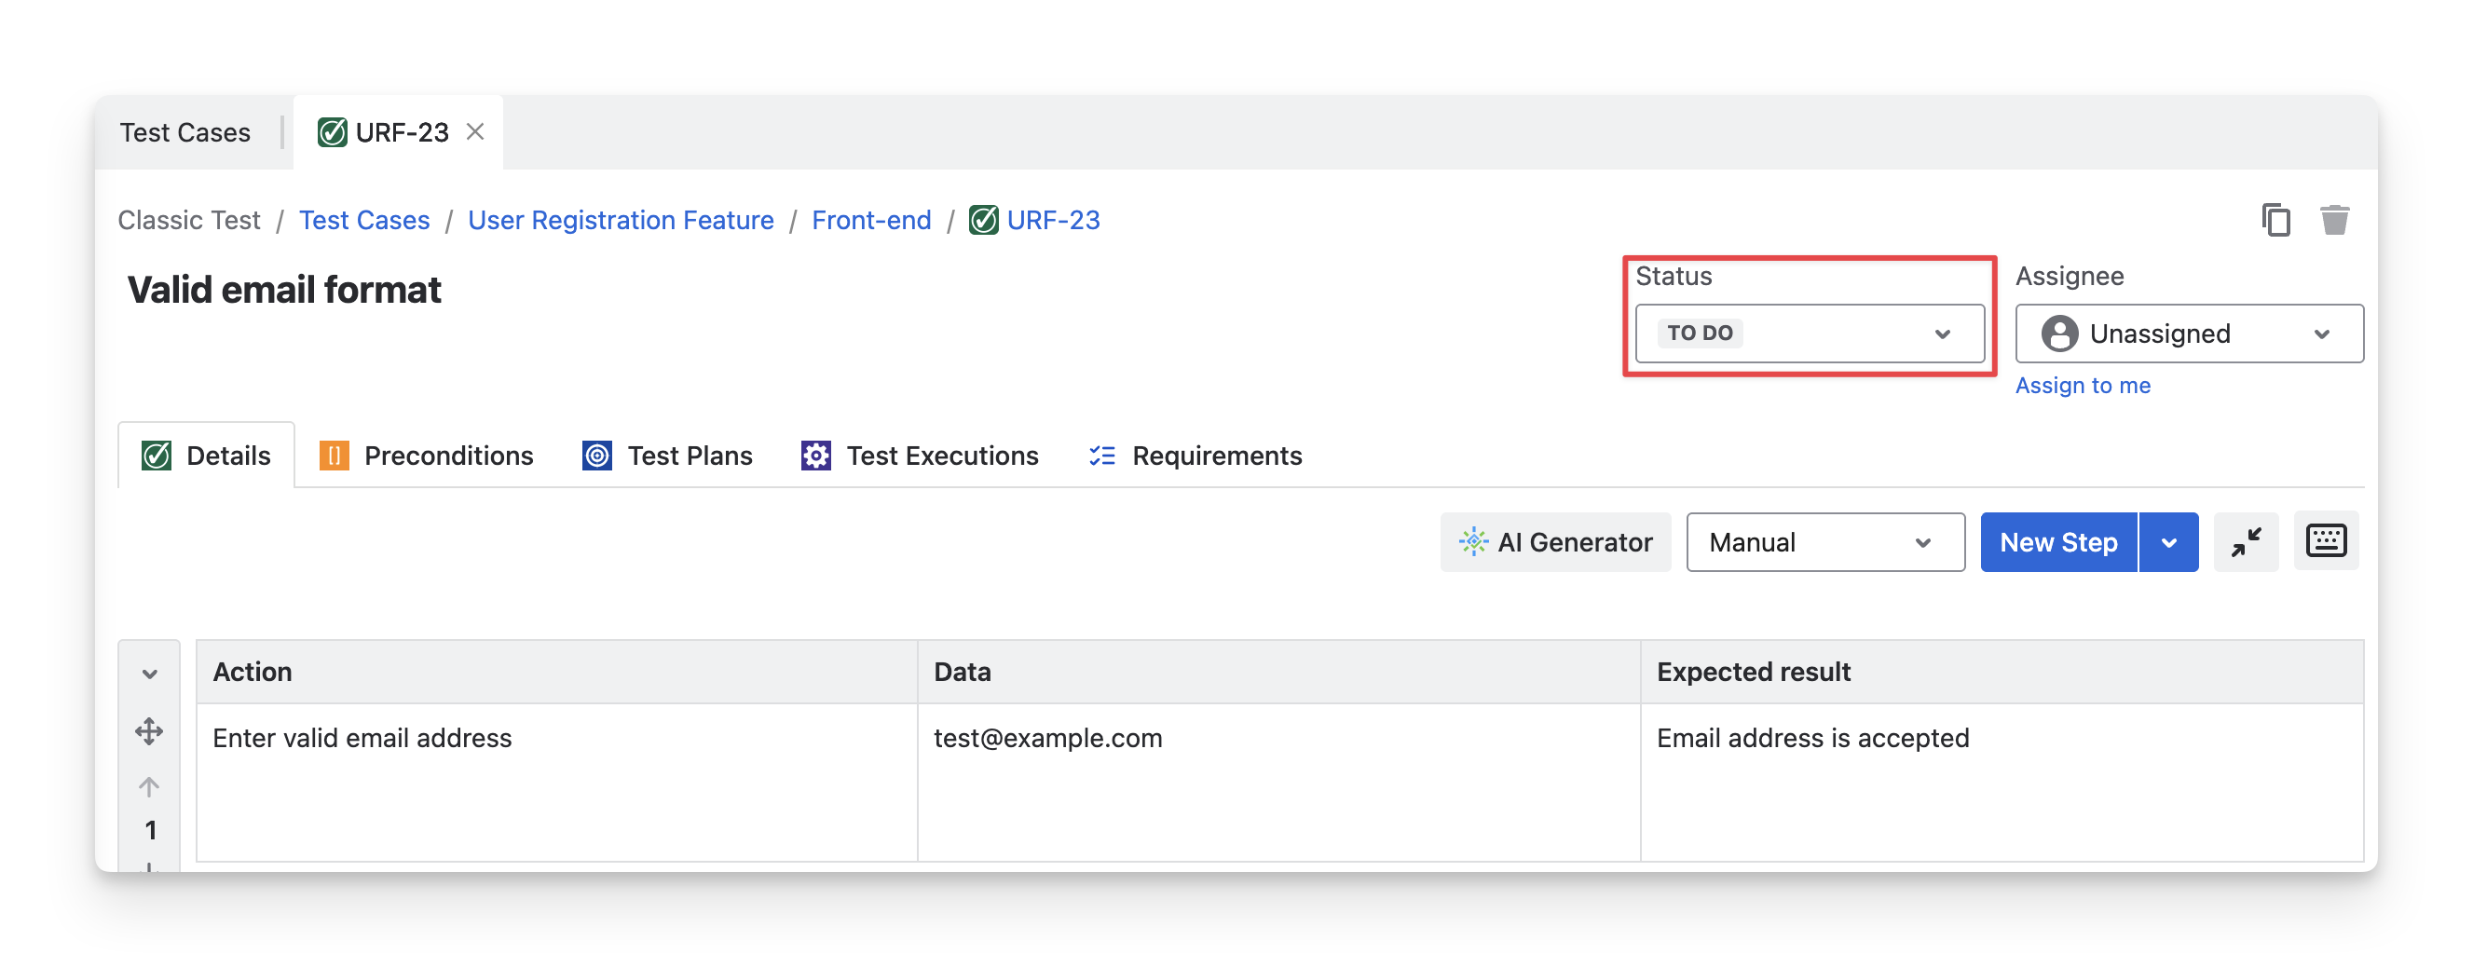2473x967 pixels.
Task: Open the Test Executions tab
Action: pos(920,456)
